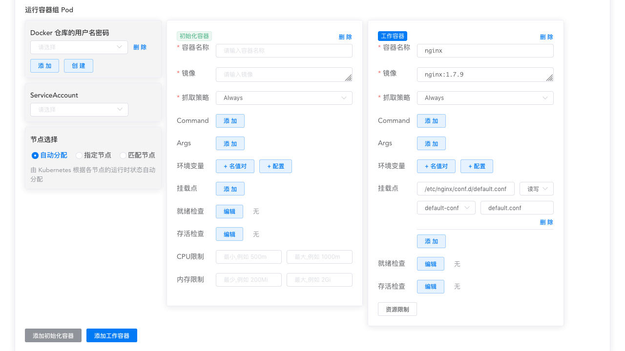Open the 读写 access mode dropdown
625x351 pixels.
click(536, 189)
